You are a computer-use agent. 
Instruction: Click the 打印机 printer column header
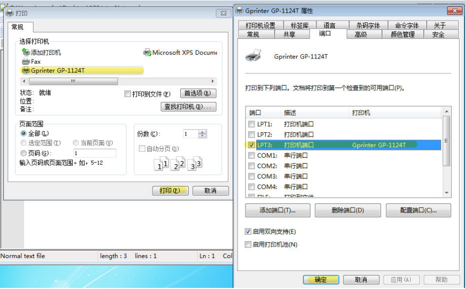[x=395, y=113]
